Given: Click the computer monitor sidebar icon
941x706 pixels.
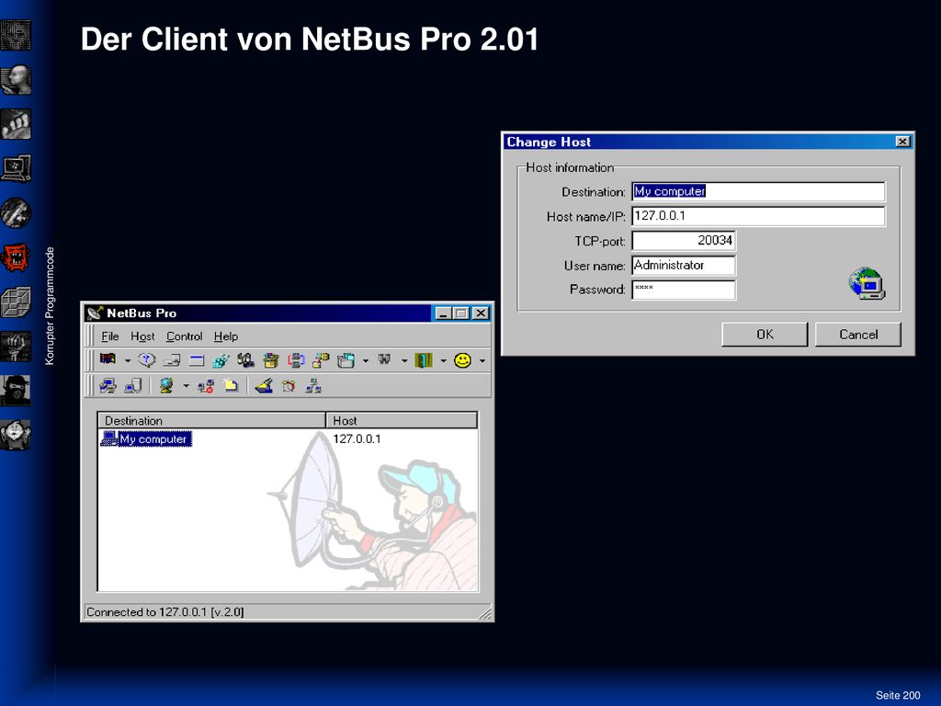Looking at the screenshot, I should click(16, 169).
